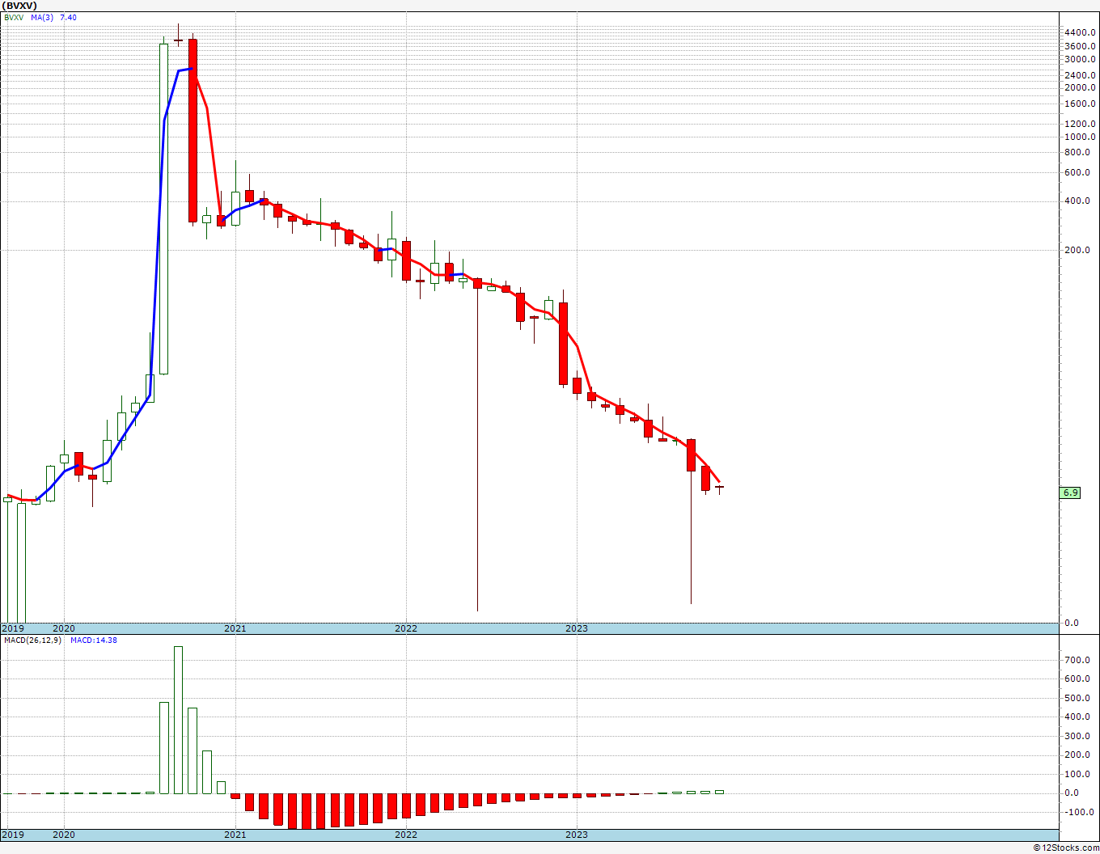Click the 7.40 moving average value
Image resolution: width=1100 pixels, height=854 pixels.
pos(68,18)
